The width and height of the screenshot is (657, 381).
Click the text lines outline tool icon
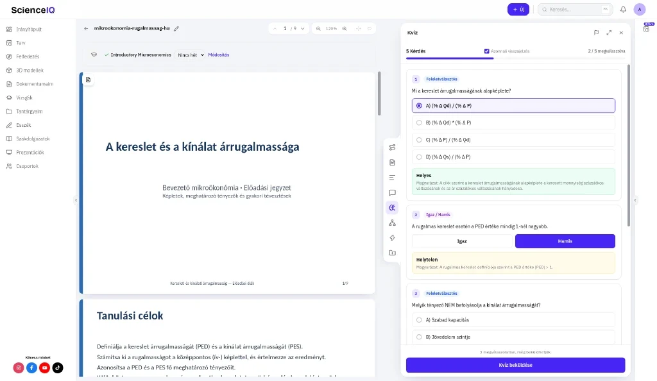pyautogui.click(x=392, y=178)
